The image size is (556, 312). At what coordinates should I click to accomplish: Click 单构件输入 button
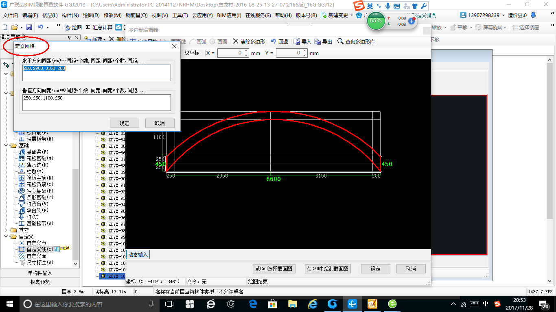pos(40,273)
